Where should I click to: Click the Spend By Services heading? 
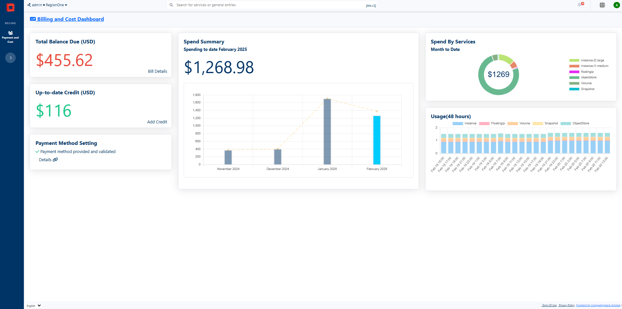[x=453, y=42]
